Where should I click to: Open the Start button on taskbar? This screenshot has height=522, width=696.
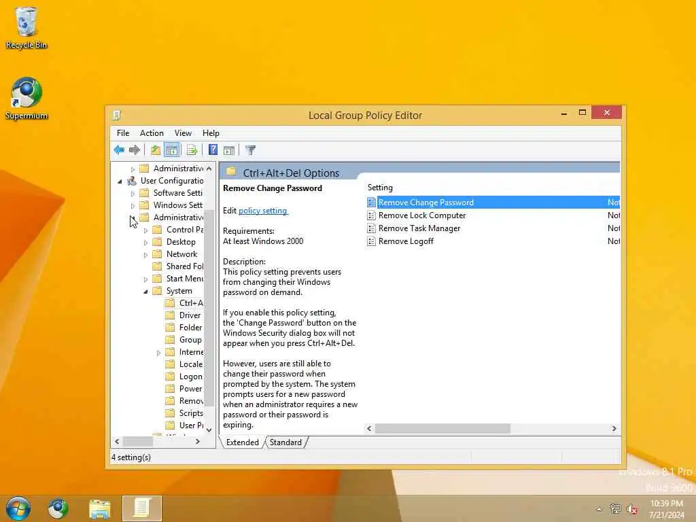tap(18, 508)
